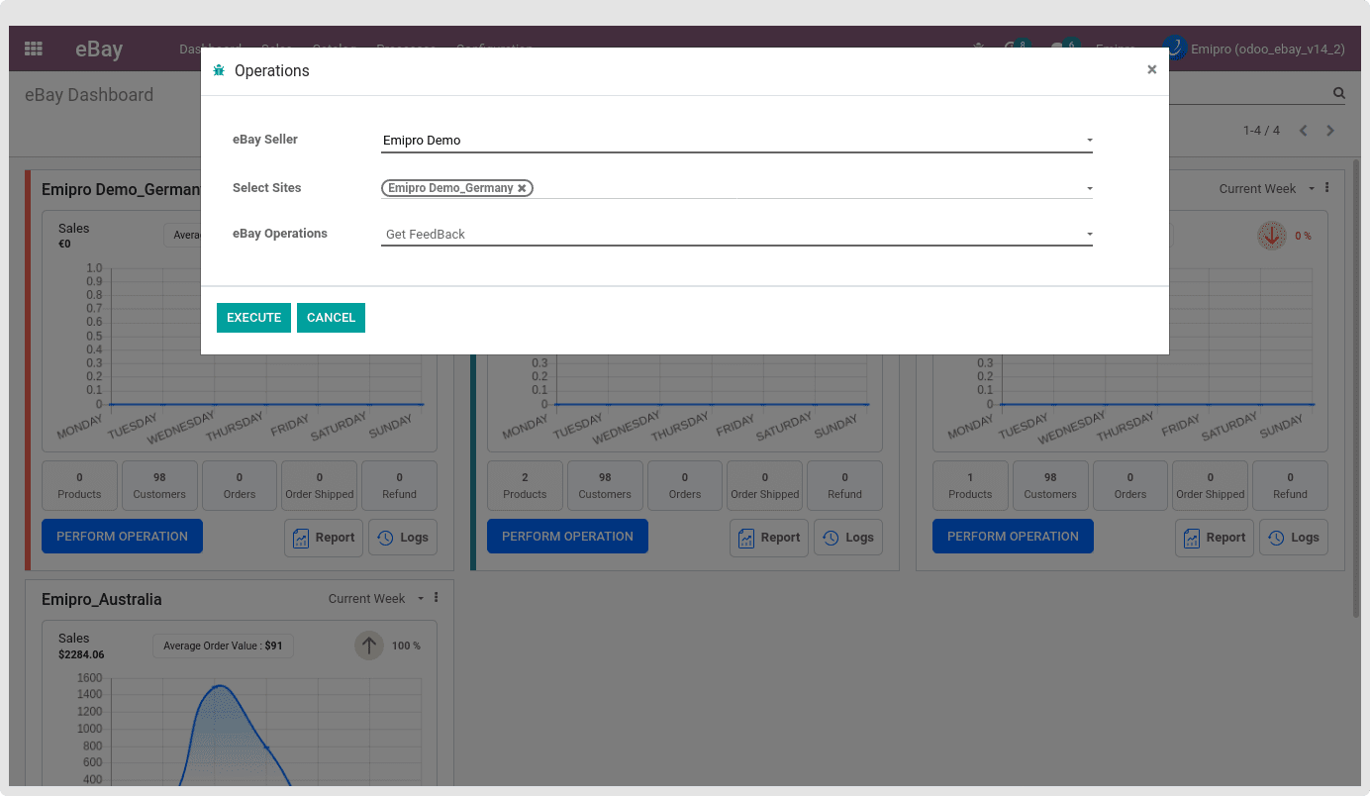Click the dashboard search input field

point(1247,93)
